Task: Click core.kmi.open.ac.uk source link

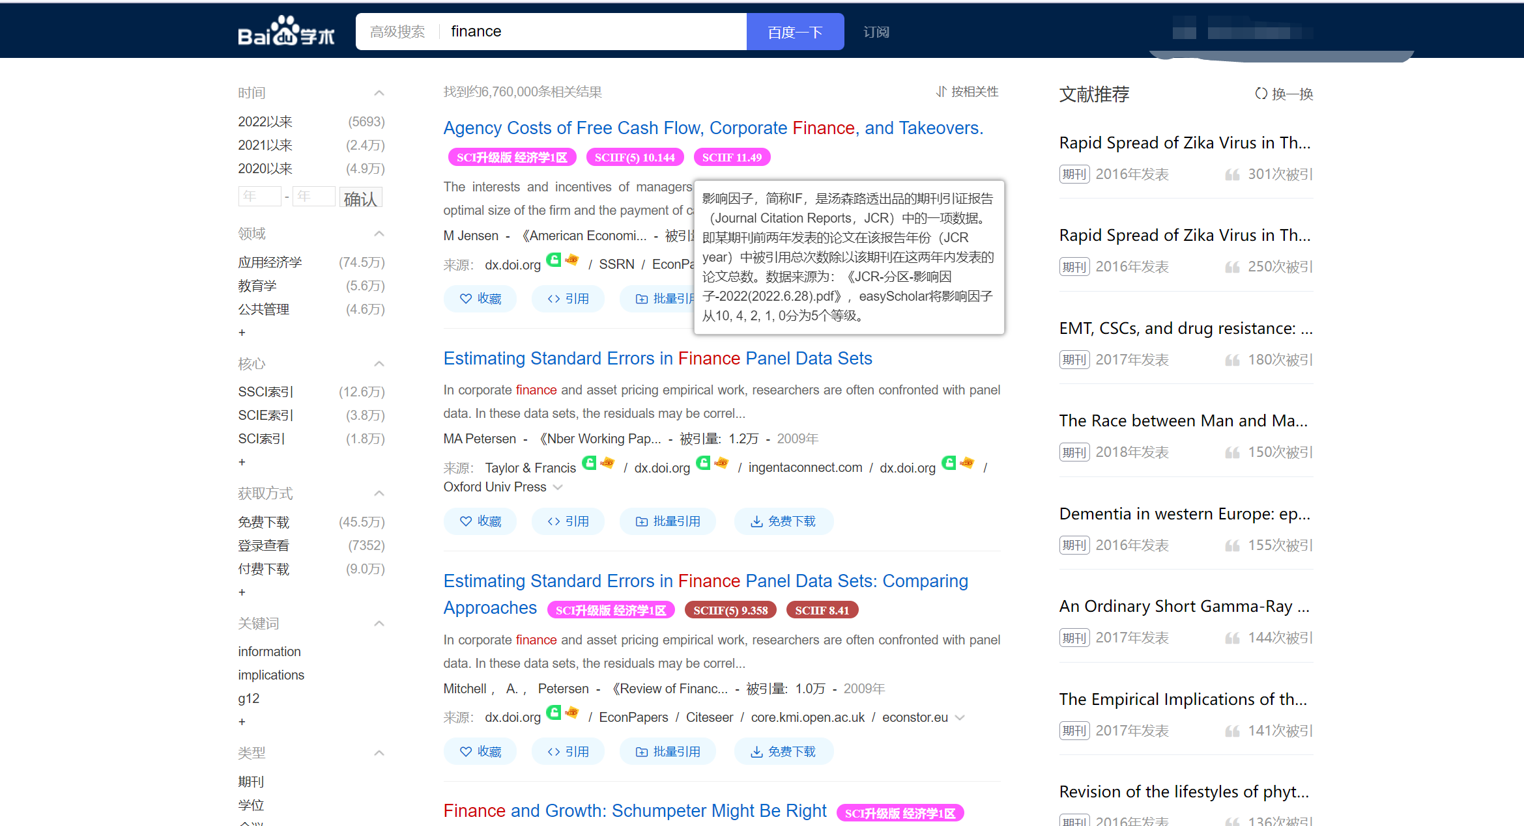Action: pyautogui.click(x=807, y=717)
